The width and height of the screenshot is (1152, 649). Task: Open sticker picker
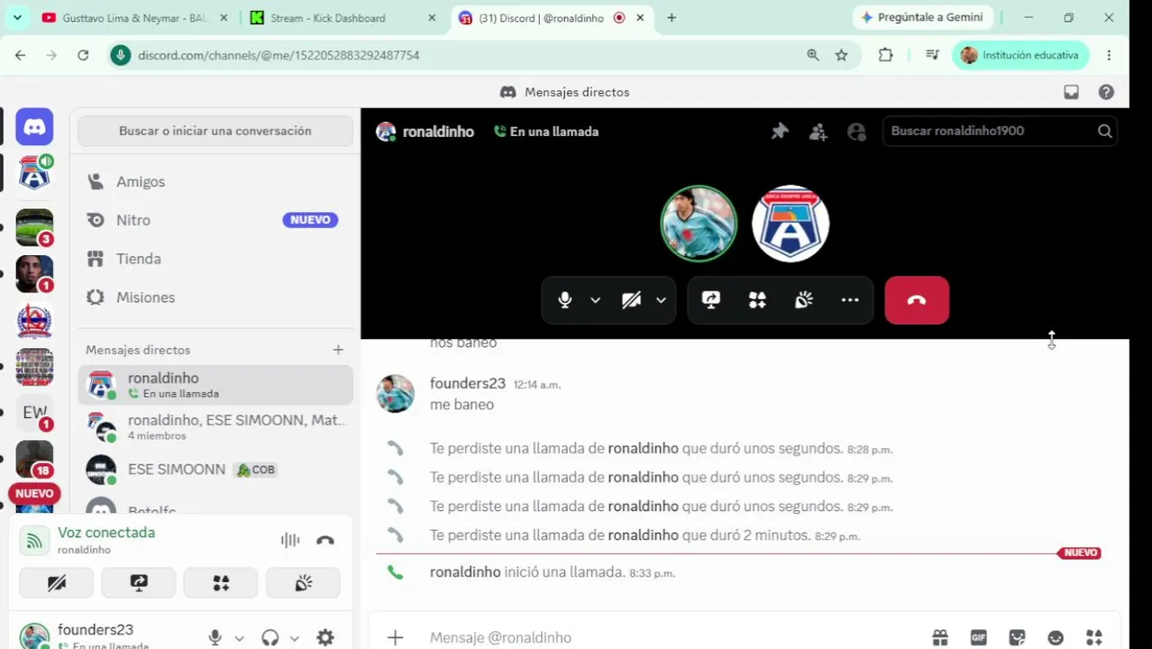point(1017,637)
